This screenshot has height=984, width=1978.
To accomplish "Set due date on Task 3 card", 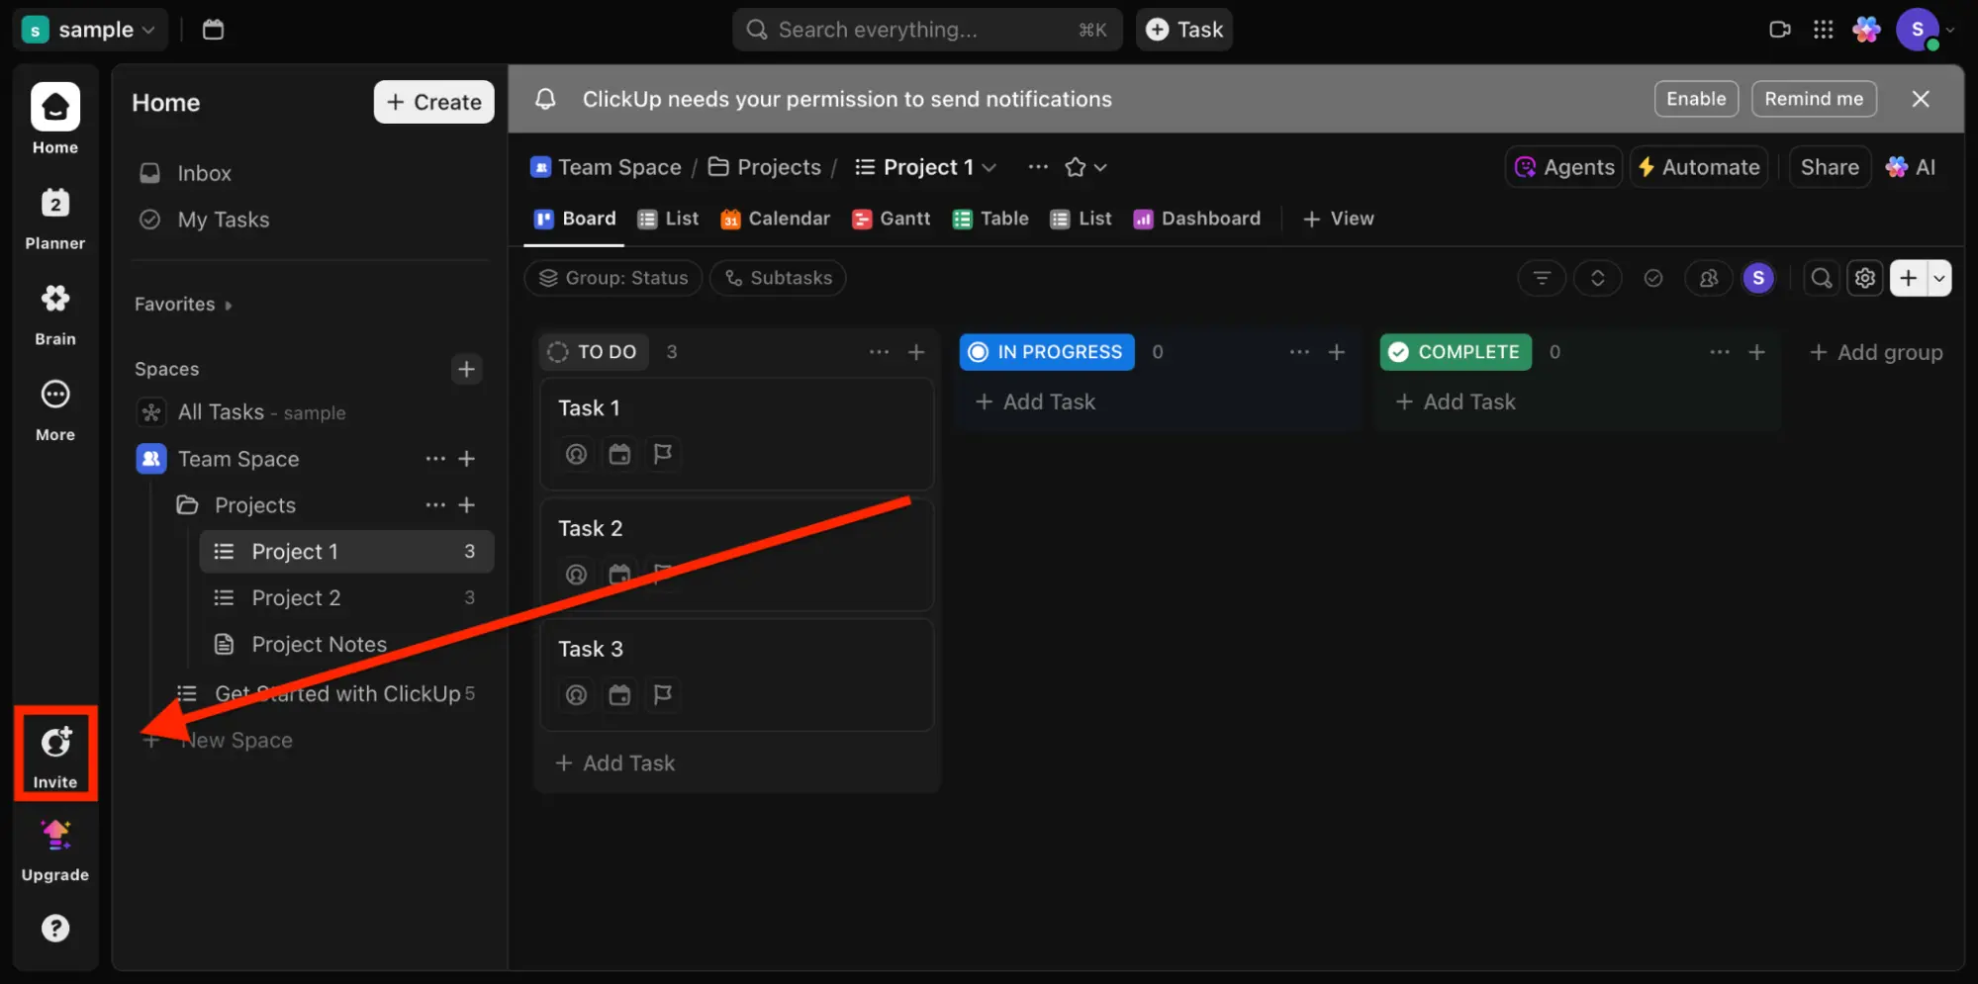I will point(619,695).
